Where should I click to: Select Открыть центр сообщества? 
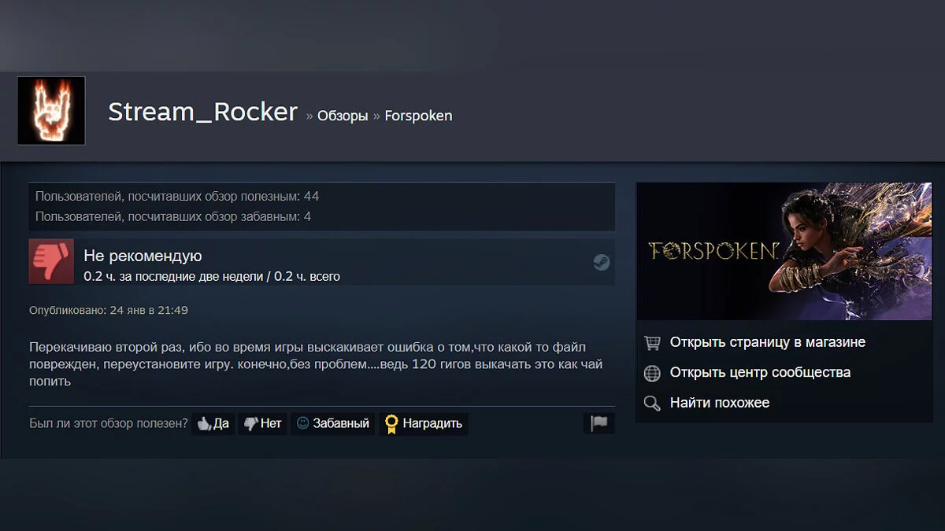(760, 373)
